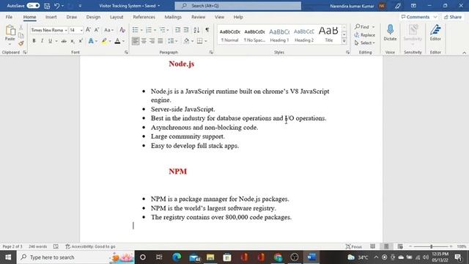Adjust the zoom slider handle
The height and width of the screenshot is (264, 469).
432,246
